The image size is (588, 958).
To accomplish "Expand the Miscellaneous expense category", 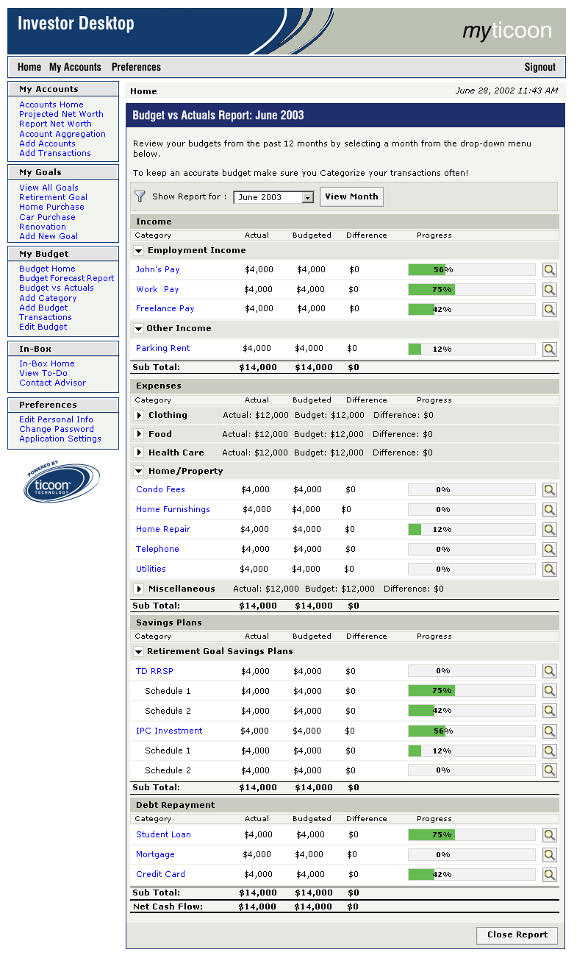I will coord(139,589).
